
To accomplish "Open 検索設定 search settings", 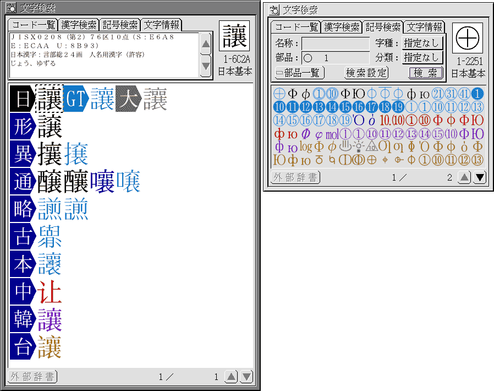I will (366, 73).
